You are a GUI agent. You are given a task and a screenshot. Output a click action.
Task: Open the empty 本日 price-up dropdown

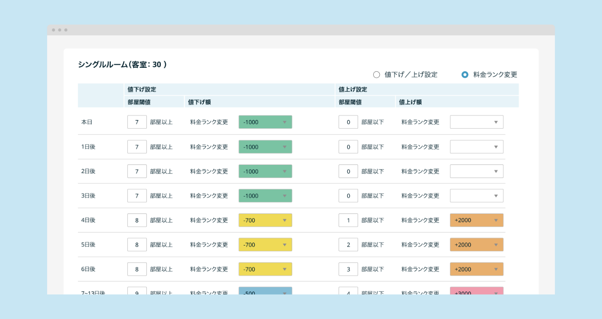click(x=477, y=122)
